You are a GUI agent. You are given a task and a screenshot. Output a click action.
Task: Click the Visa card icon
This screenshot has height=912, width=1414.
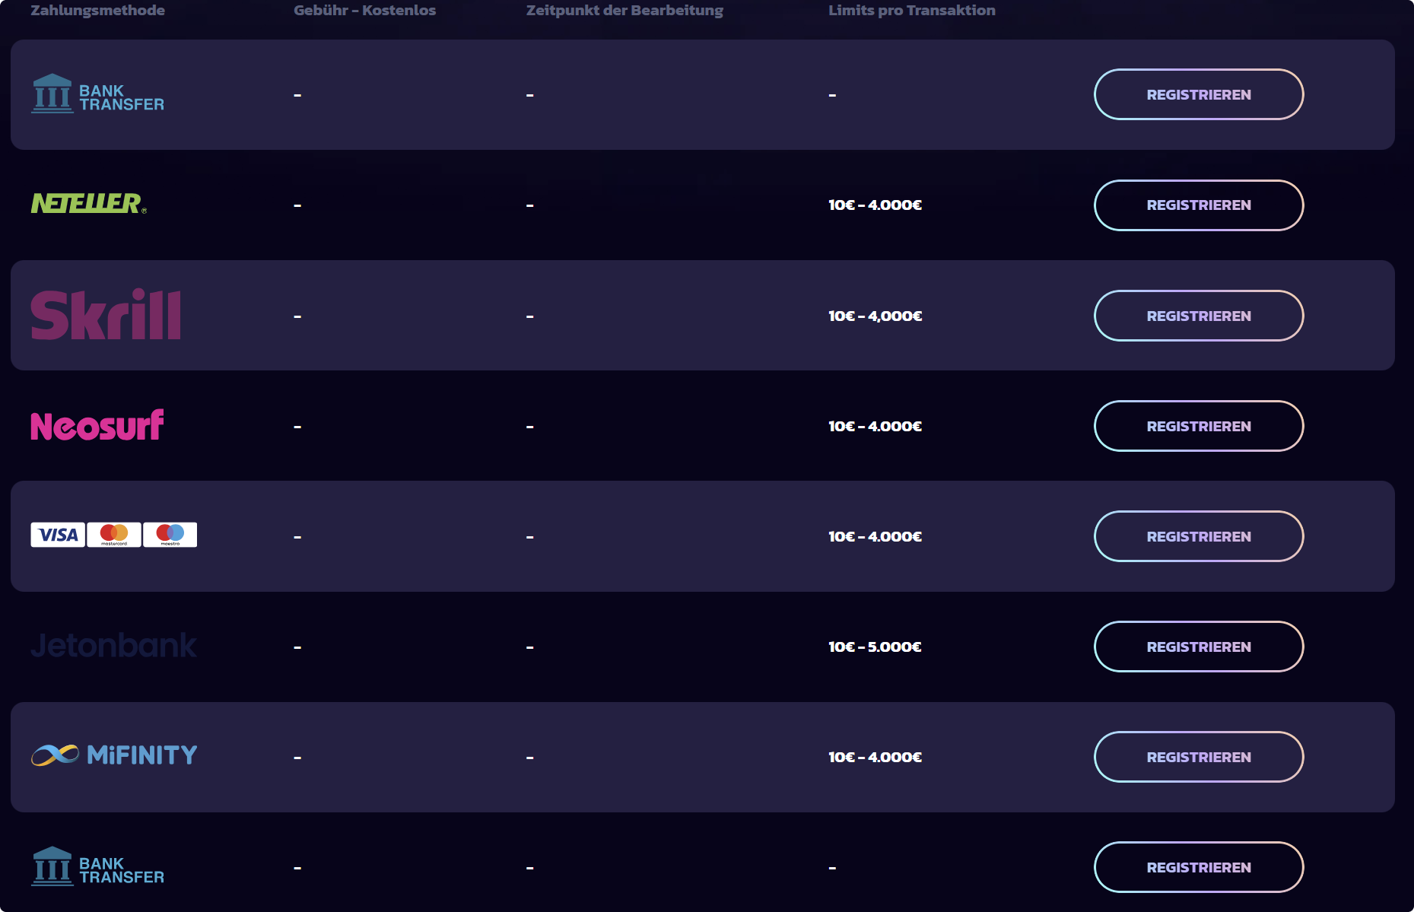point(58,535)
